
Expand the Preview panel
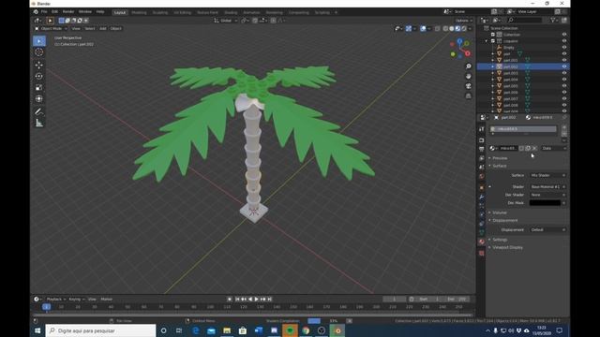[500, 158]
